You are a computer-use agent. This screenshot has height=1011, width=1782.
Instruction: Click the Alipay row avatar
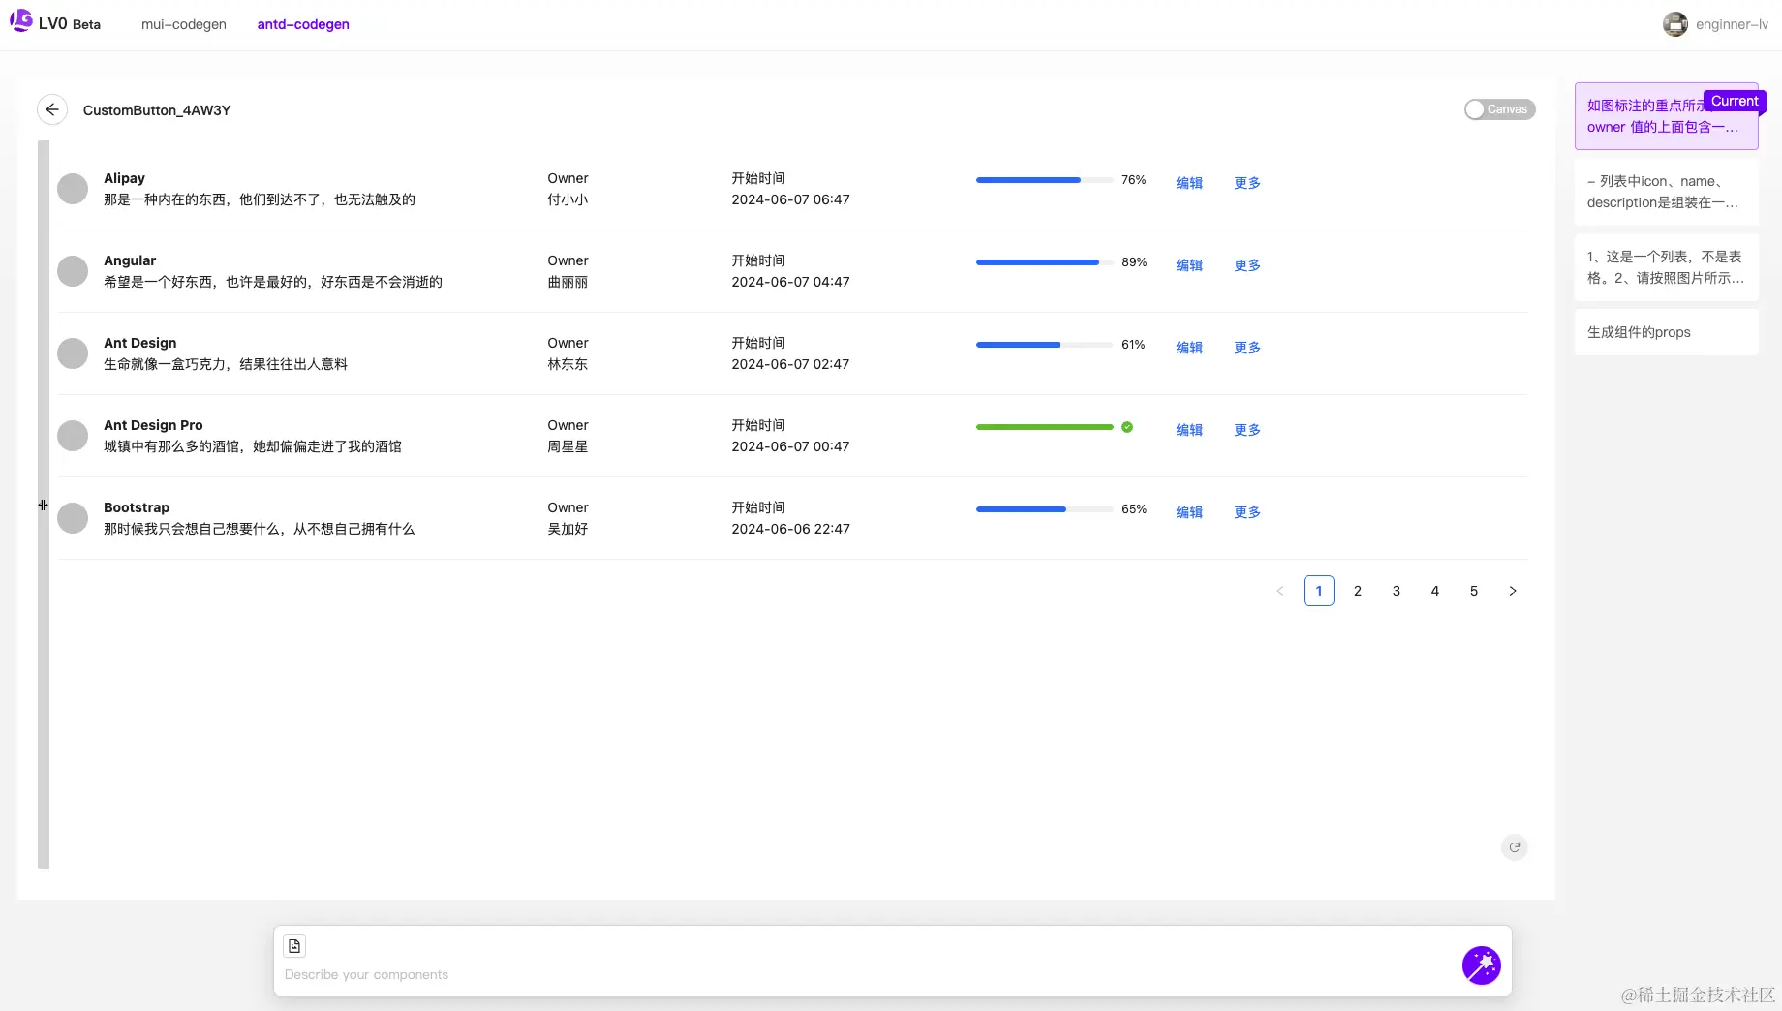coord(73,189)
